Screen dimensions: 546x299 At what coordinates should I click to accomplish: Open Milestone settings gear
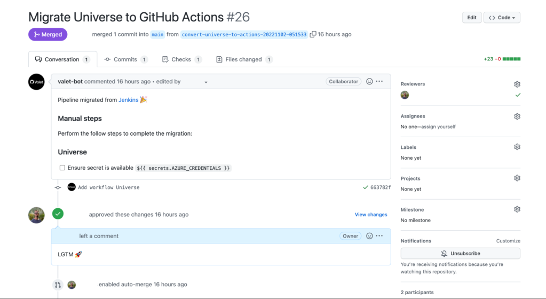517,209
